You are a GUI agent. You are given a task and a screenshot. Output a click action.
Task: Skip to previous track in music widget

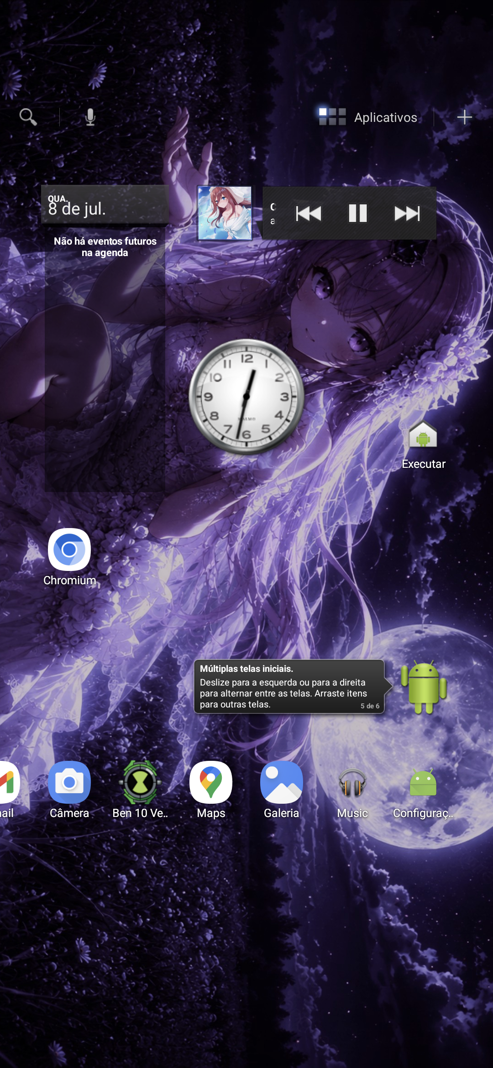(x=309, y=213)
